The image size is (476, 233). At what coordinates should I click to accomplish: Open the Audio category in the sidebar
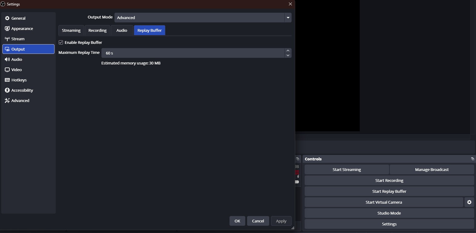point(28,59)
